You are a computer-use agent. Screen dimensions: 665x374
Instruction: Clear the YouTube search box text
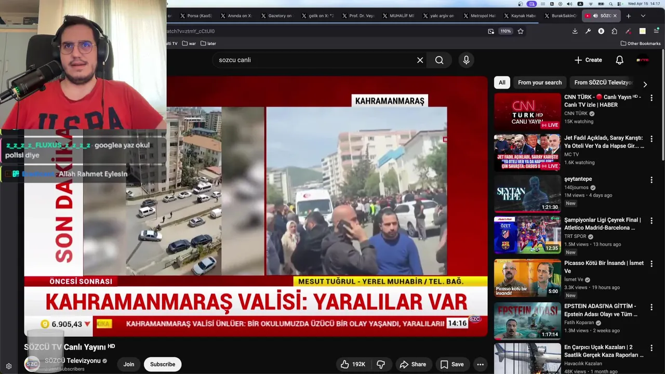(420, 60)
